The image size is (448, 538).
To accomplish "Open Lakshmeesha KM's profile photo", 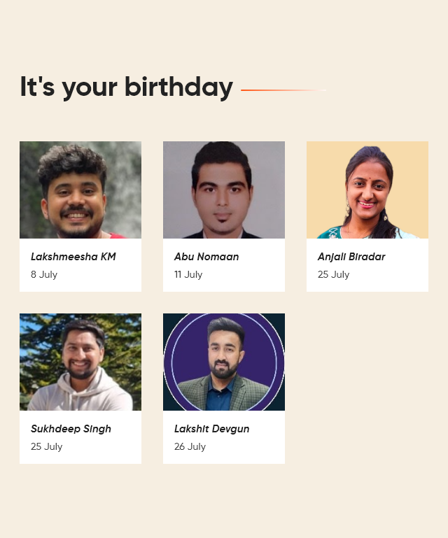I will [80, 190].
